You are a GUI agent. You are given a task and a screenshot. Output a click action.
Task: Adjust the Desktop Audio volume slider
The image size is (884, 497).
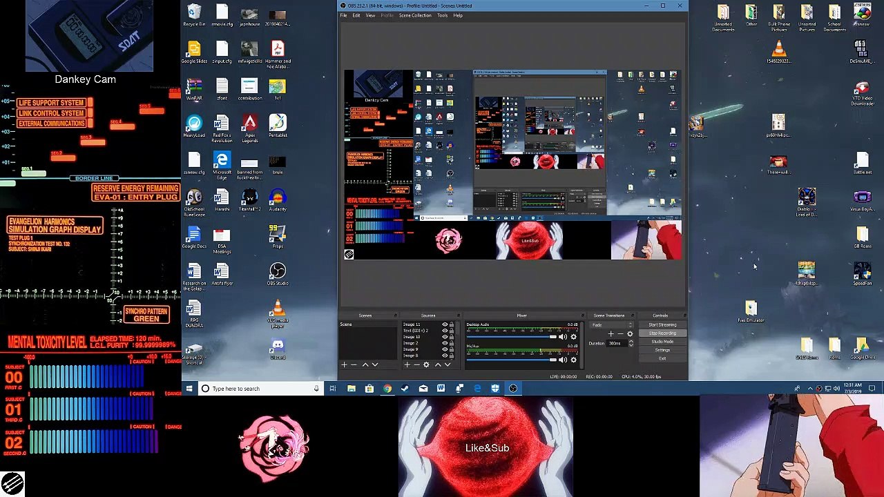point(512,337)
